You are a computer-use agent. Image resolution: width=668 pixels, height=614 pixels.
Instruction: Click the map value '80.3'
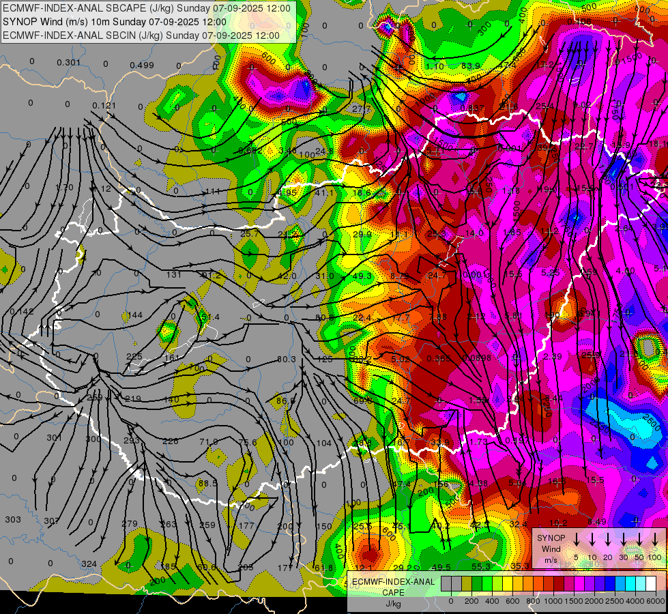287,360
